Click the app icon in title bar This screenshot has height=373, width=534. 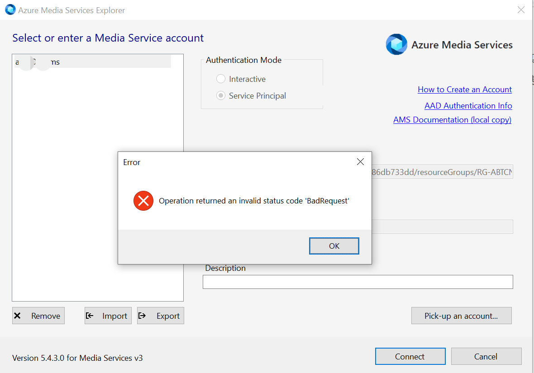click(x=10, y=10)
